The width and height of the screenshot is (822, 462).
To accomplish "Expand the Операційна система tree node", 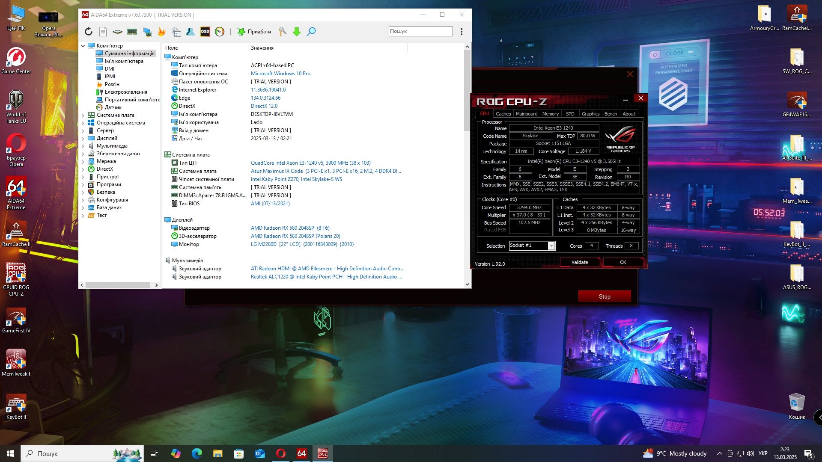I will click(83, 123).
